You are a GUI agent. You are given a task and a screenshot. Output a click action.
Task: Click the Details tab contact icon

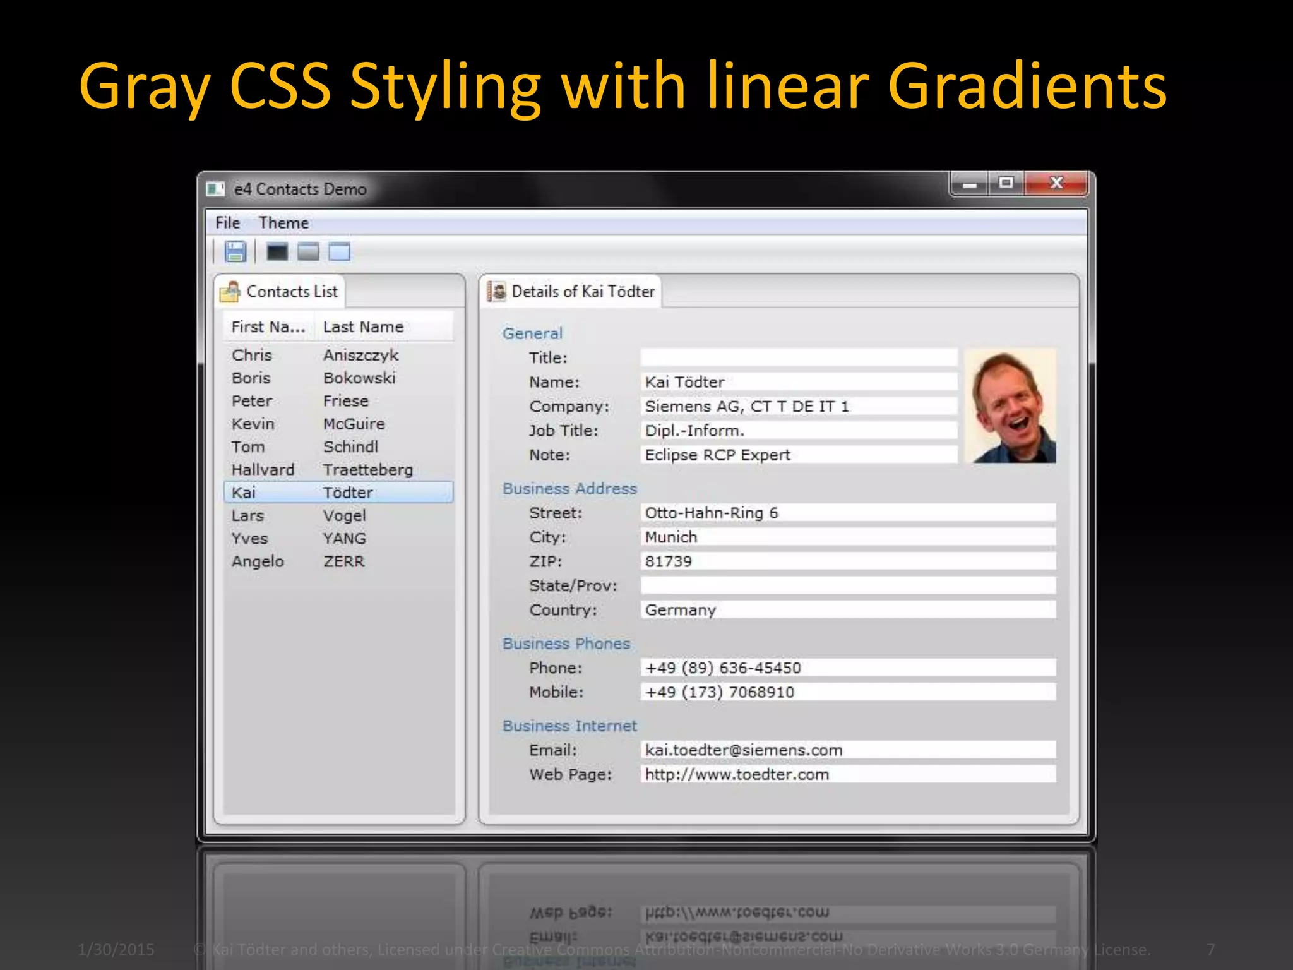[x=498, y=291]
